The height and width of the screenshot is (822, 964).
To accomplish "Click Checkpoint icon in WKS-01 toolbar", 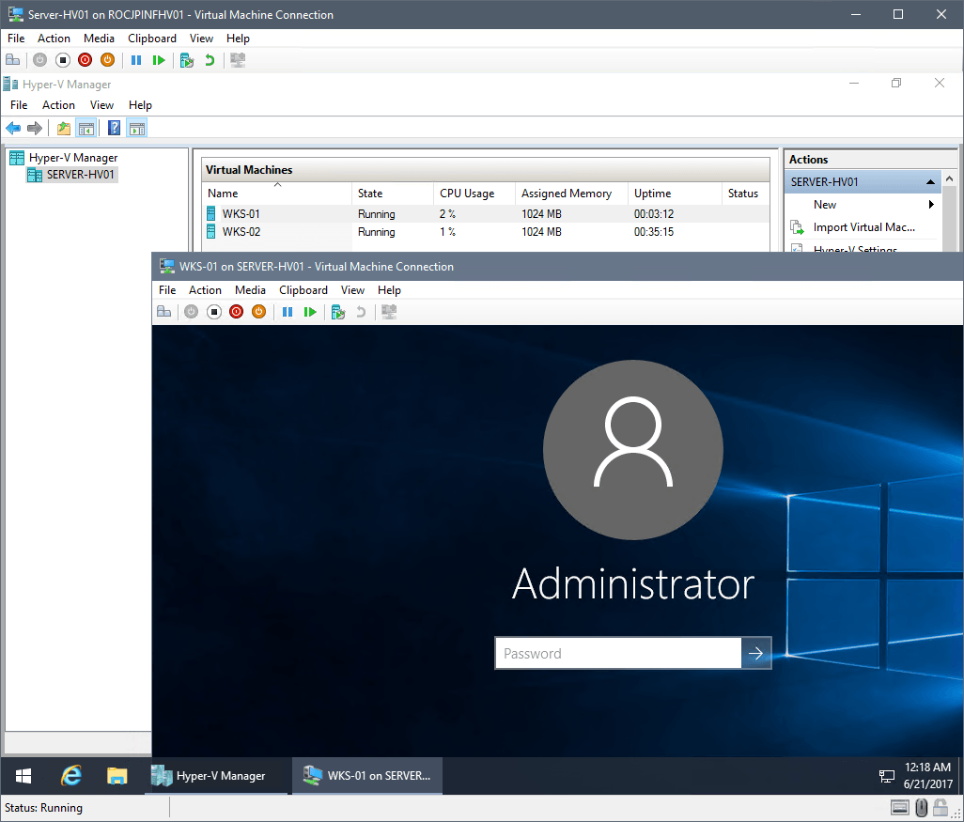I will (338, 312).
